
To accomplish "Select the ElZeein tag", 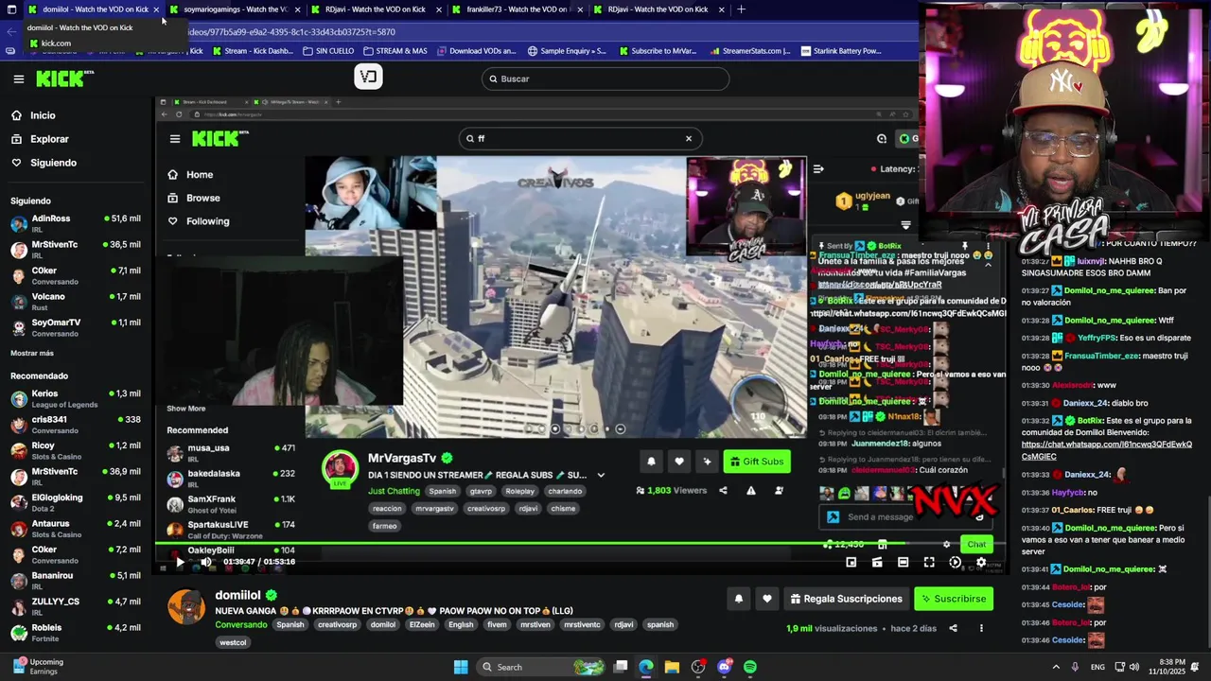I will pos(422,624).
